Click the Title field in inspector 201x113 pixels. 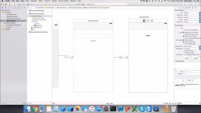[192, 28]
